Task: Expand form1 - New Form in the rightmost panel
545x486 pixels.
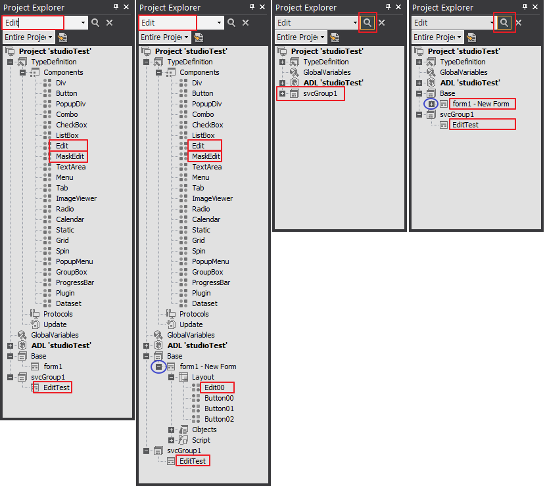Action: [431, 104]
